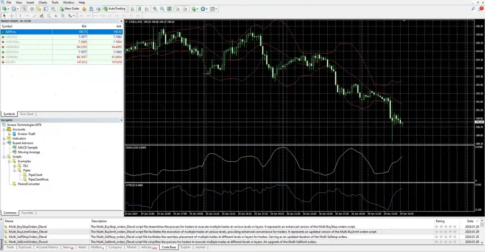Select the Vertical Line drawing tool

pos(20,16)
